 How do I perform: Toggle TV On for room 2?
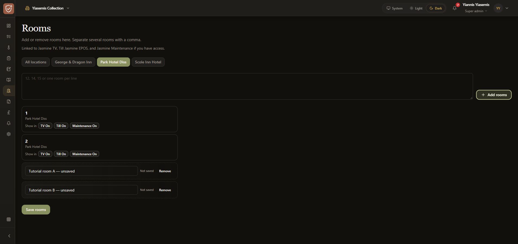point(45,154)
